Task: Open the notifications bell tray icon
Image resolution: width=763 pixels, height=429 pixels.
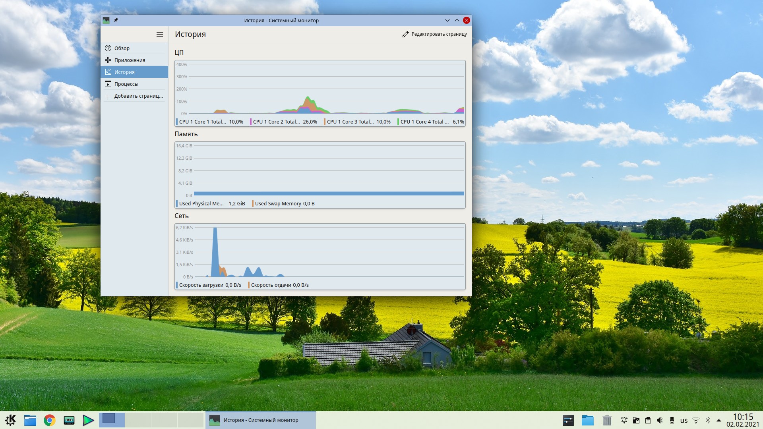Action: pos(624,420)
